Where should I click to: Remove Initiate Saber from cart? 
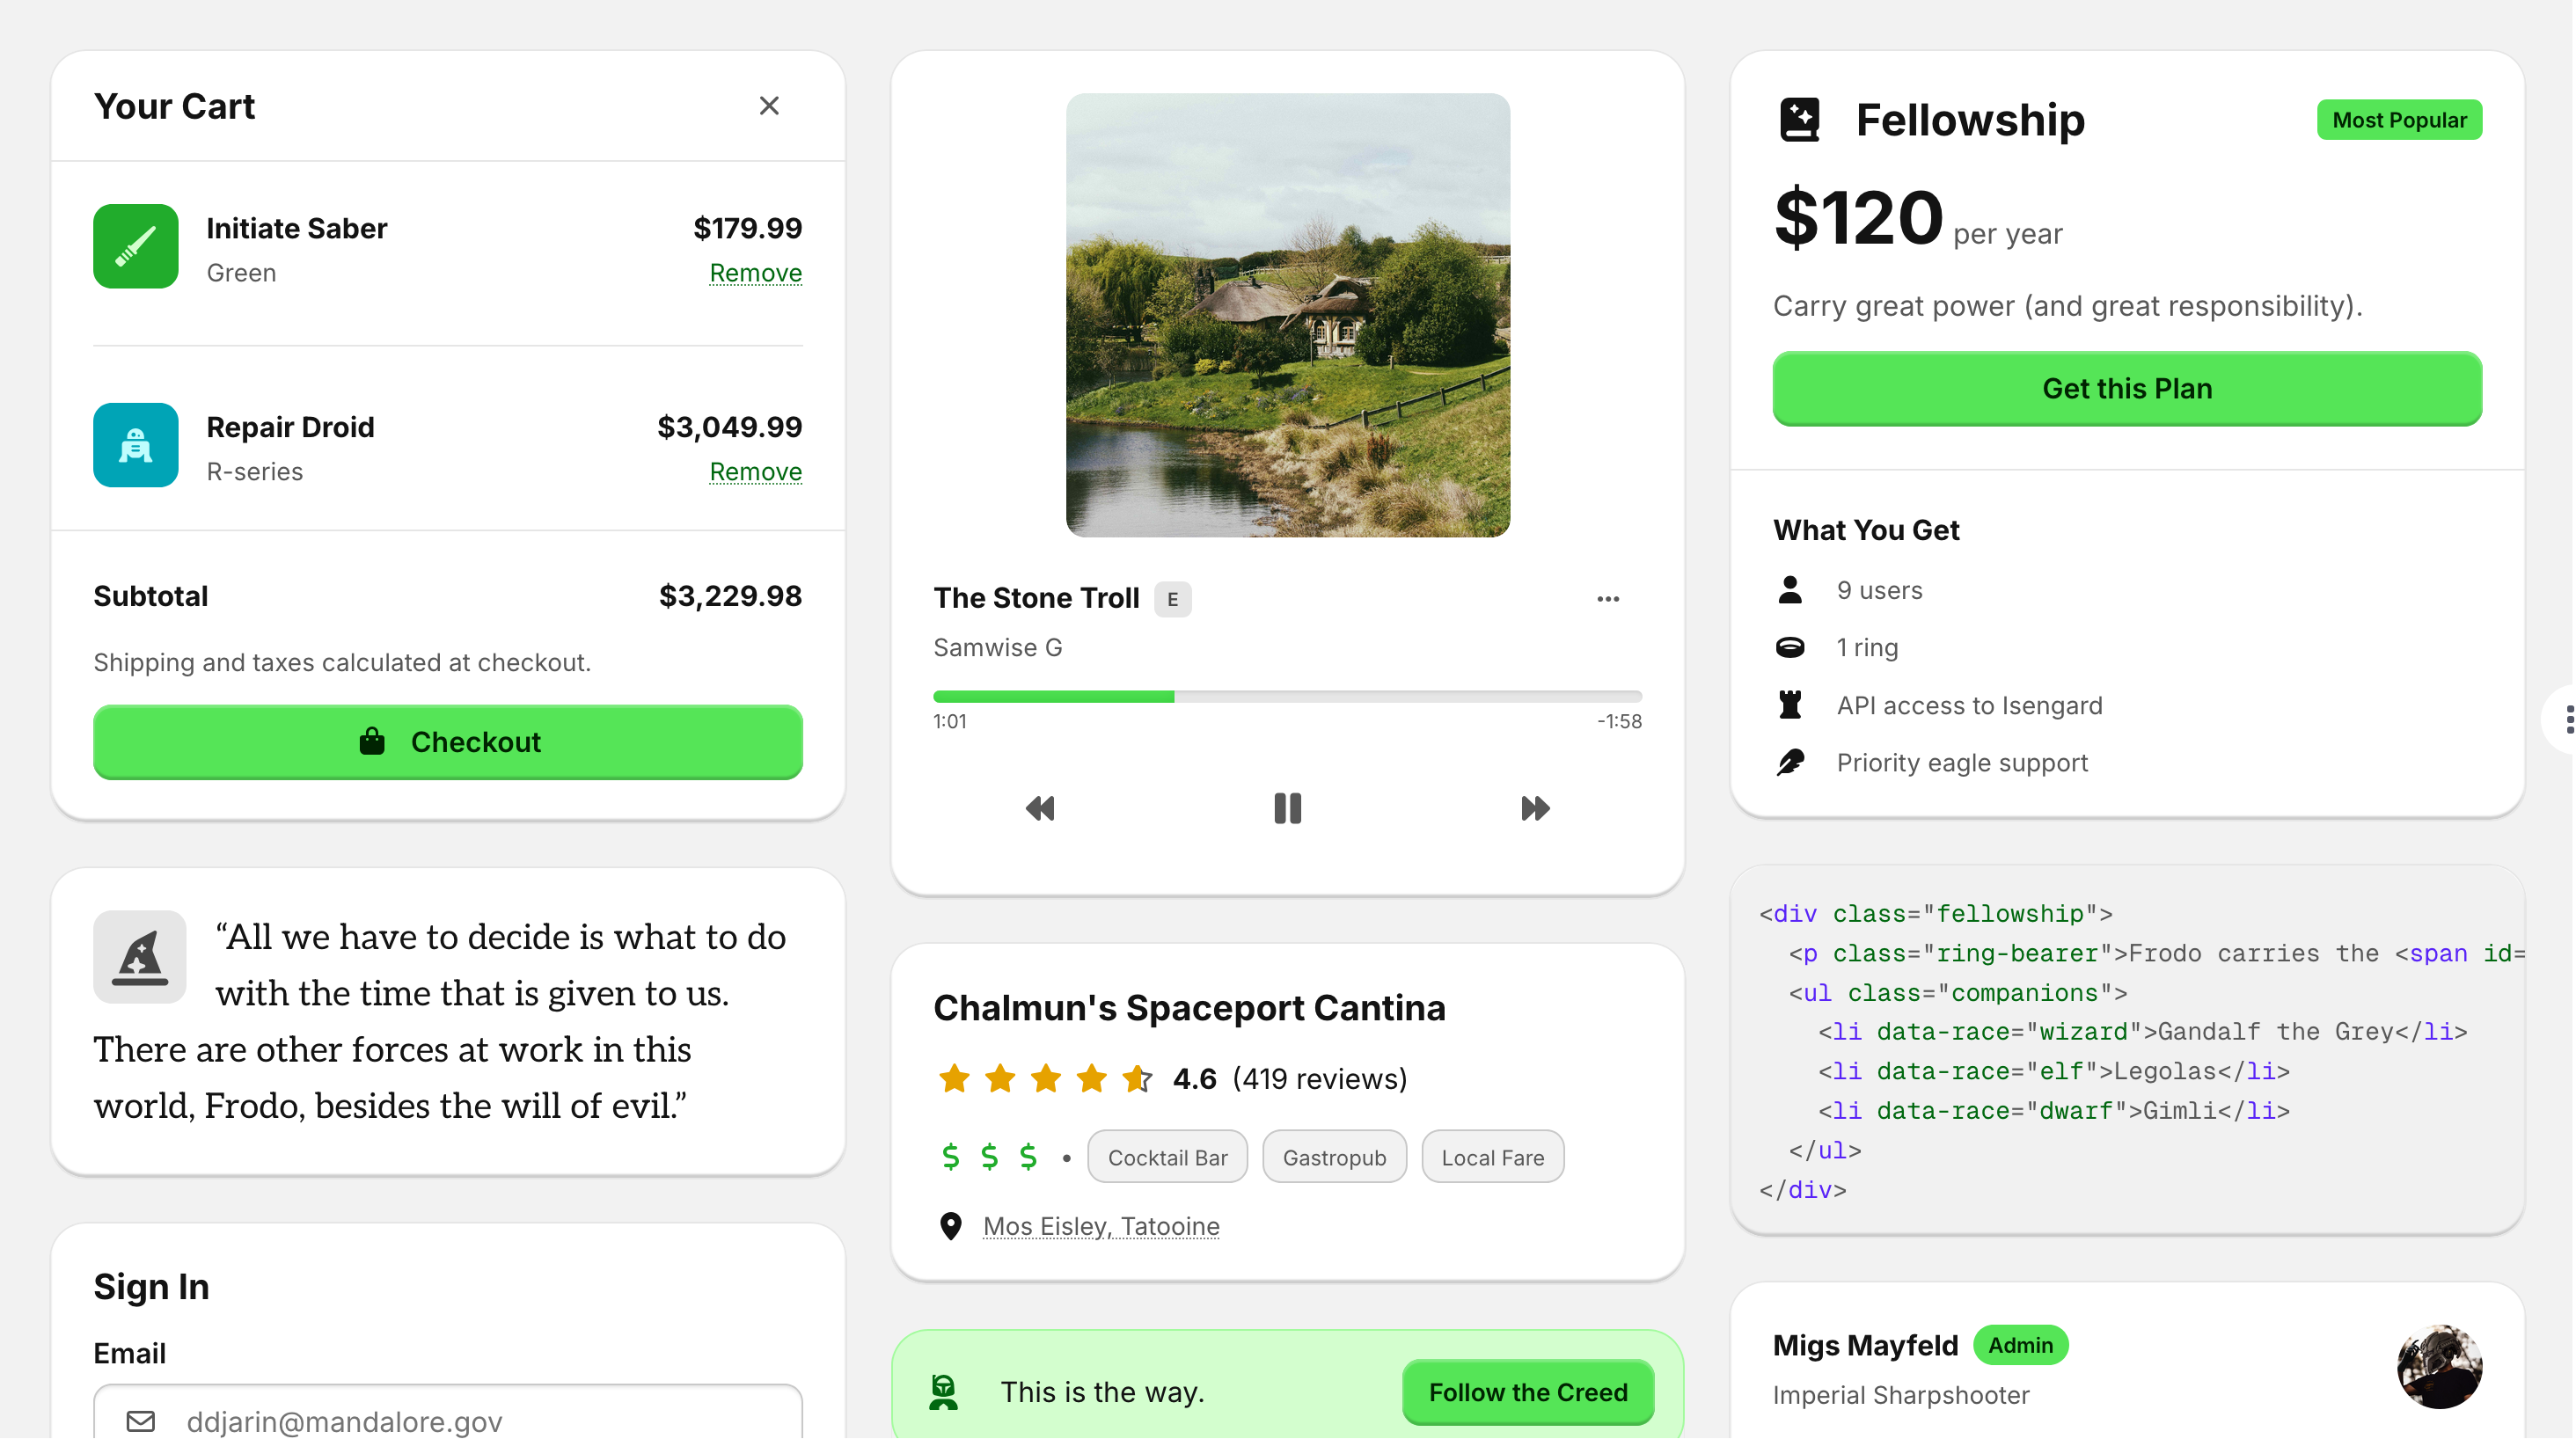click(755, 273)
